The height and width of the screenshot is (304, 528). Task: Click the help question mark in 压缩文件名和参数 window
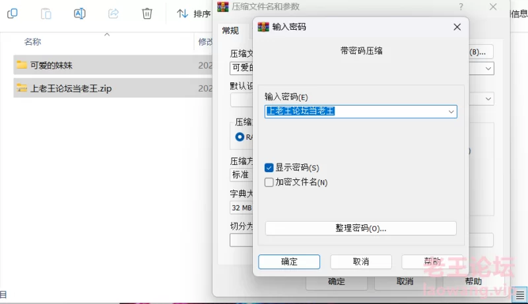461,7
